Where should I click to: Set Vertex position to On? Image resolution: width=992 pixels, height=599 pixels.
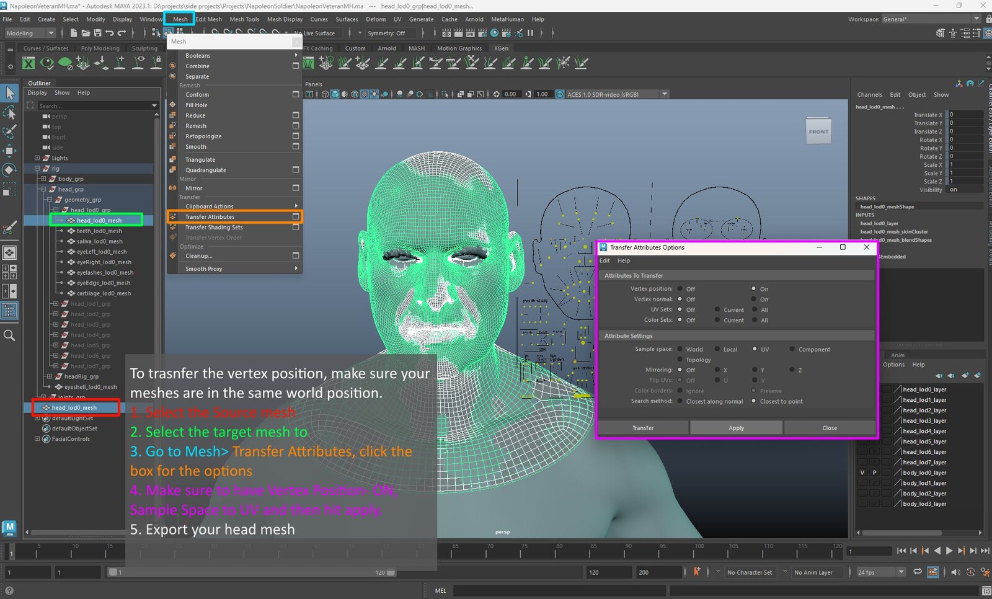(754, 289)
